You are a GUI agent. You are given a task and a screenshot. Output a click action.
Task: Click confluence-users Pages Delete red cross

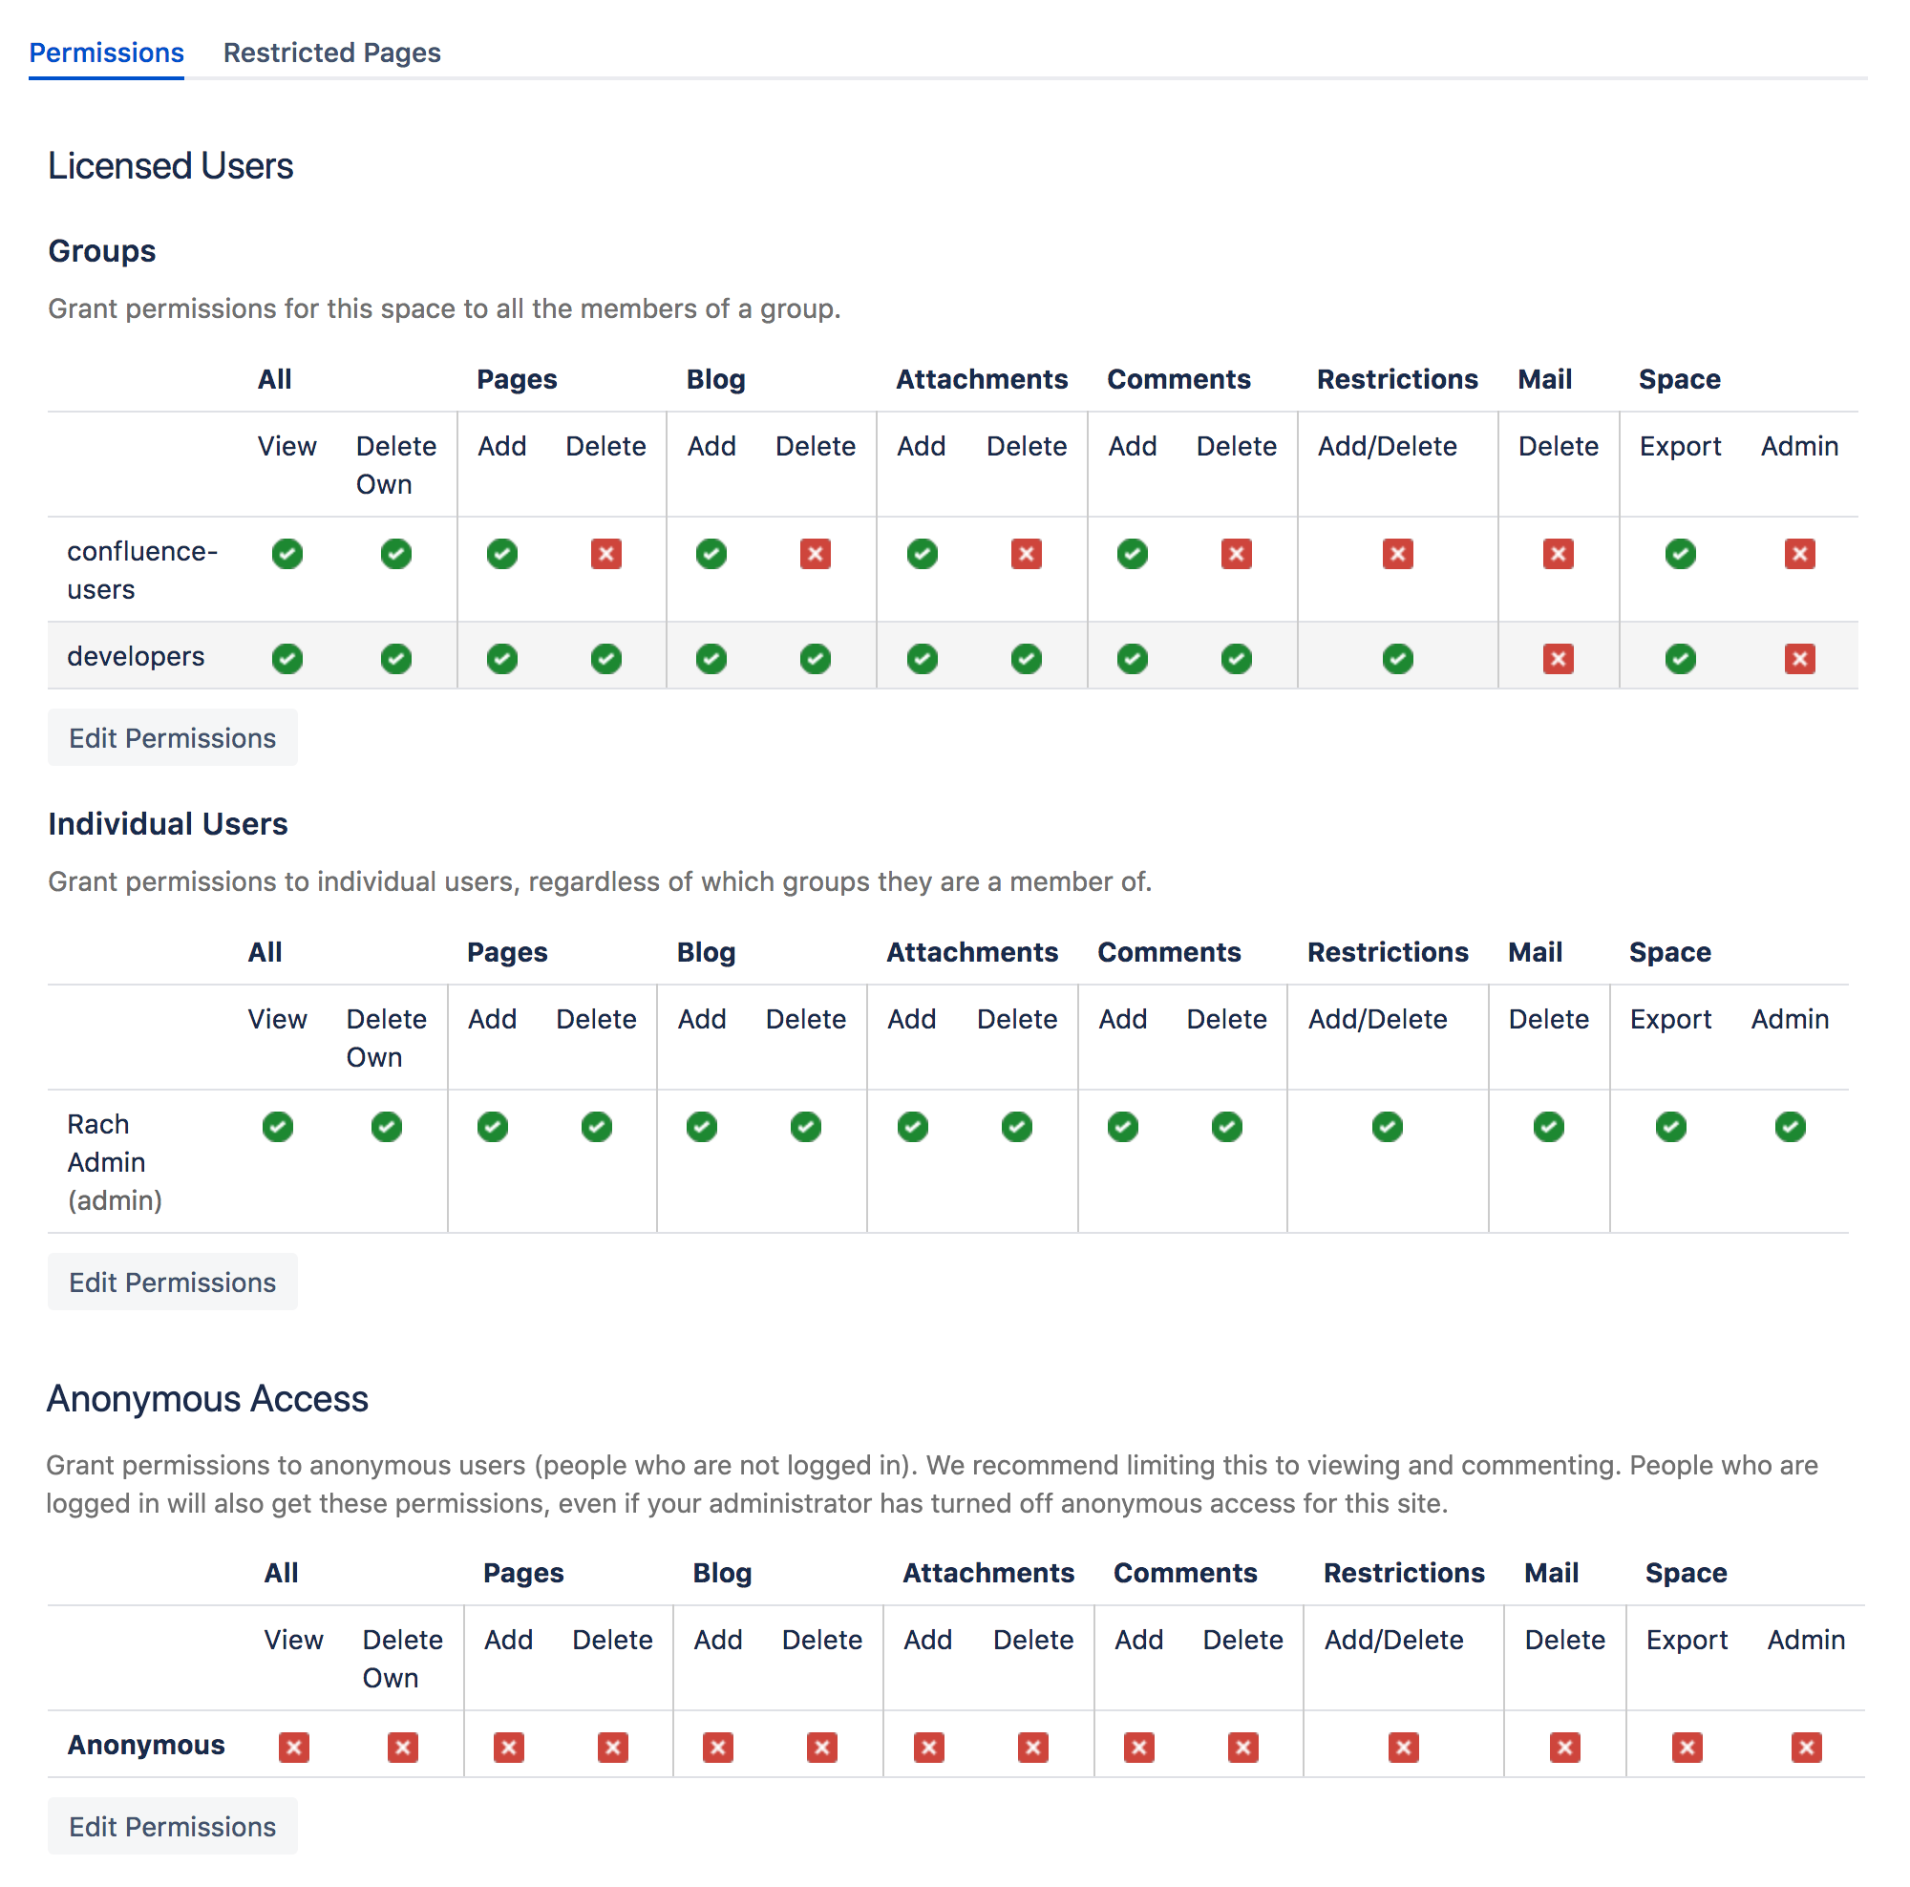[606, 554]
